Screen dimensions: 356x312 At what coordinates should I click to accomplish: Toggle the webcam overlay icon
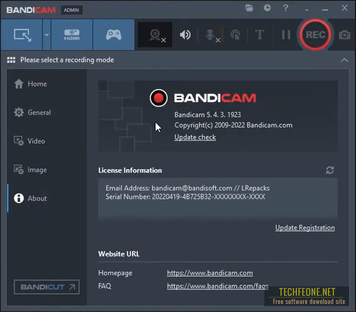[155, 35]
